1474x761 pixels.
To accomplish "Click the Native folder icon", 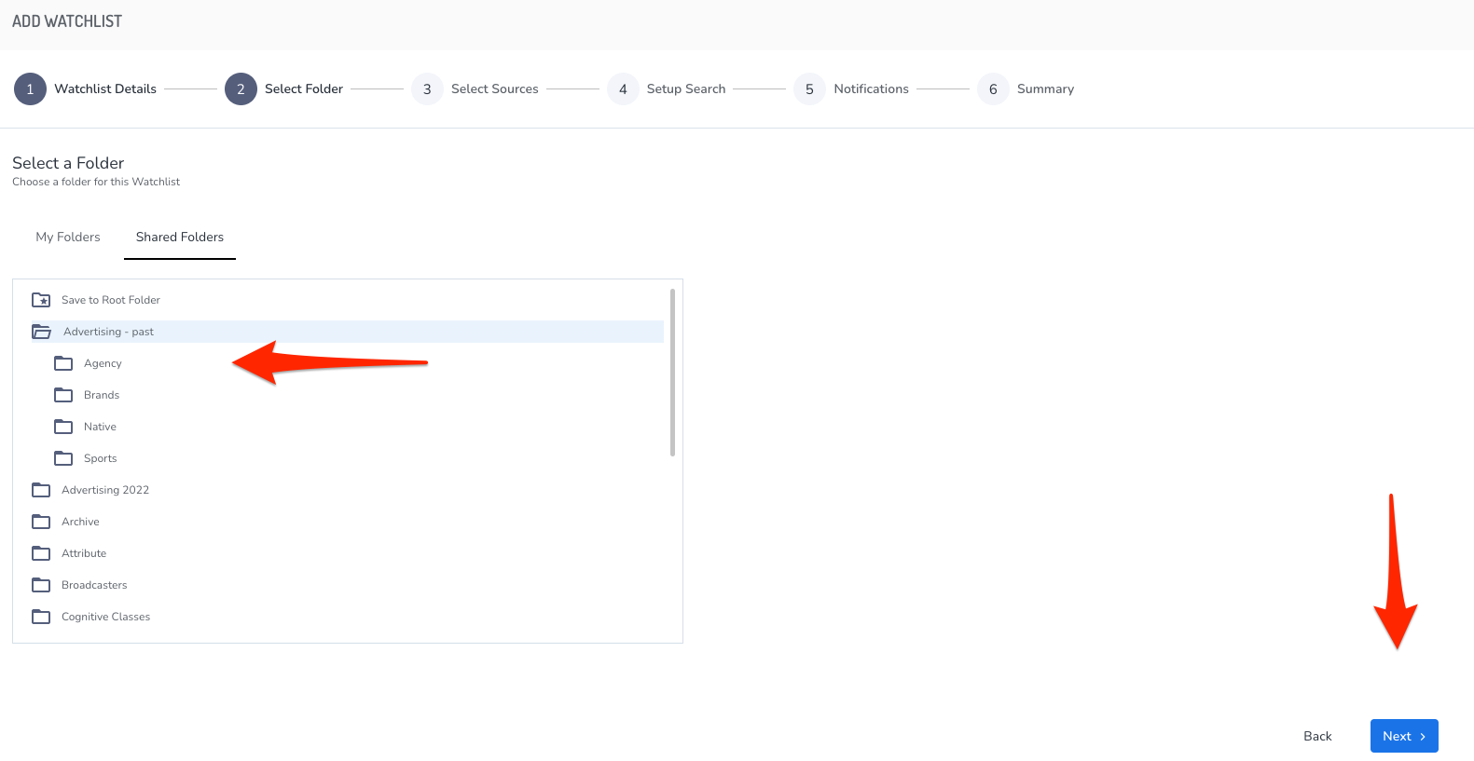I will pyautogui.click(x=63, y=427).
